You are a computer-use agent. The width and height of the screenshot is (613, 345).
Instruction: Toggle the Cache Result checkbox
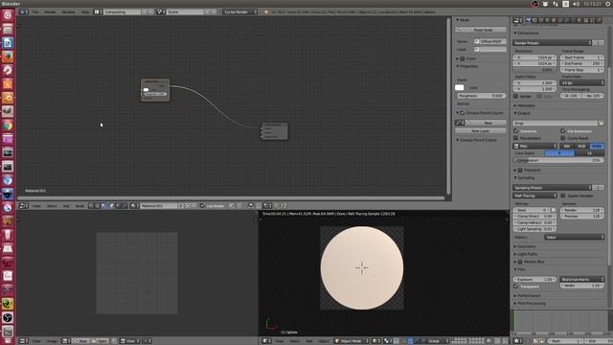pyautogui.click(x=563, y=138)
